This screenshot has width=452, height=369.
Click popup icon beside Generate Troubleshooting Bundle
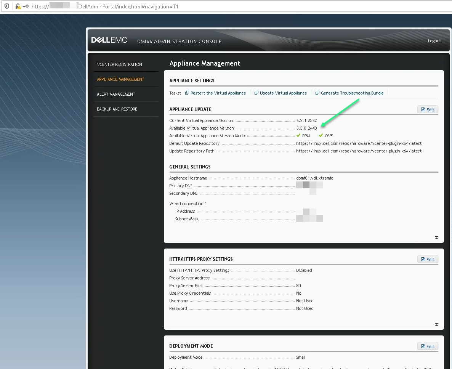[x=317, y=93]
